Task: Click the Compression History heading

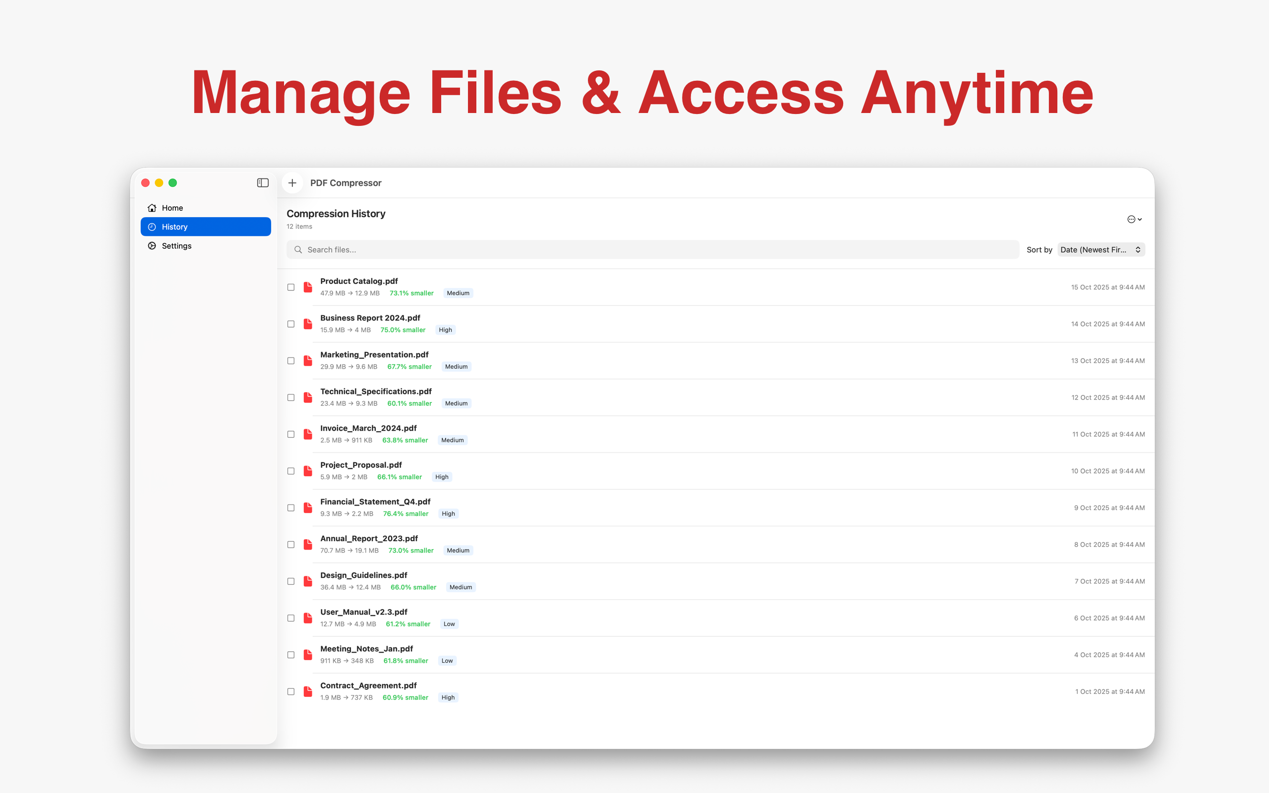Action: coord(336,214)
